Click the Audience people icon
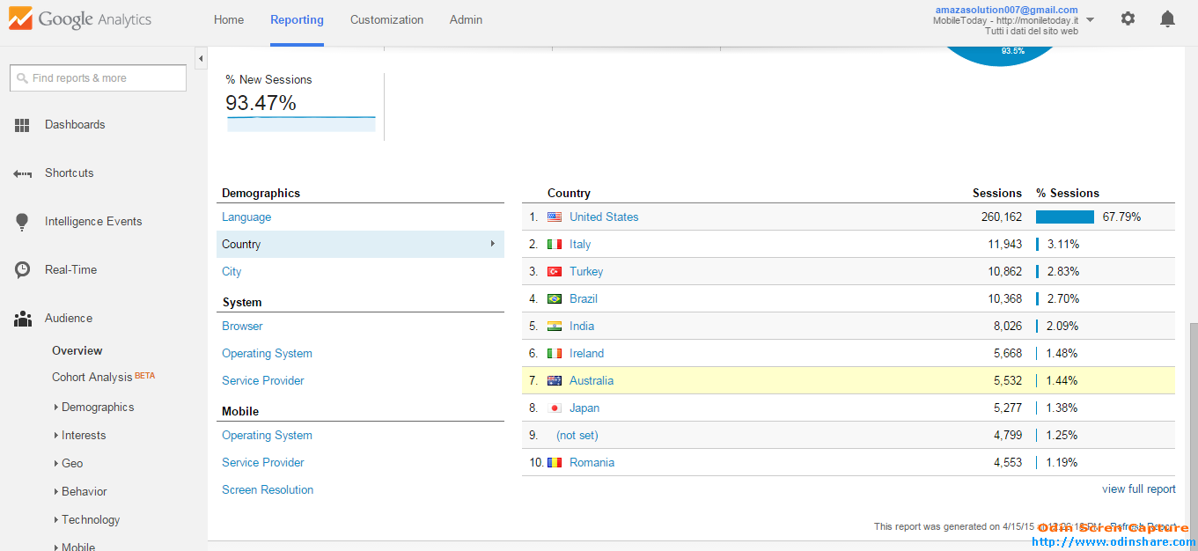Viewport: 1198px width, 551px height. pyautogui.click(x=23, y=319)
